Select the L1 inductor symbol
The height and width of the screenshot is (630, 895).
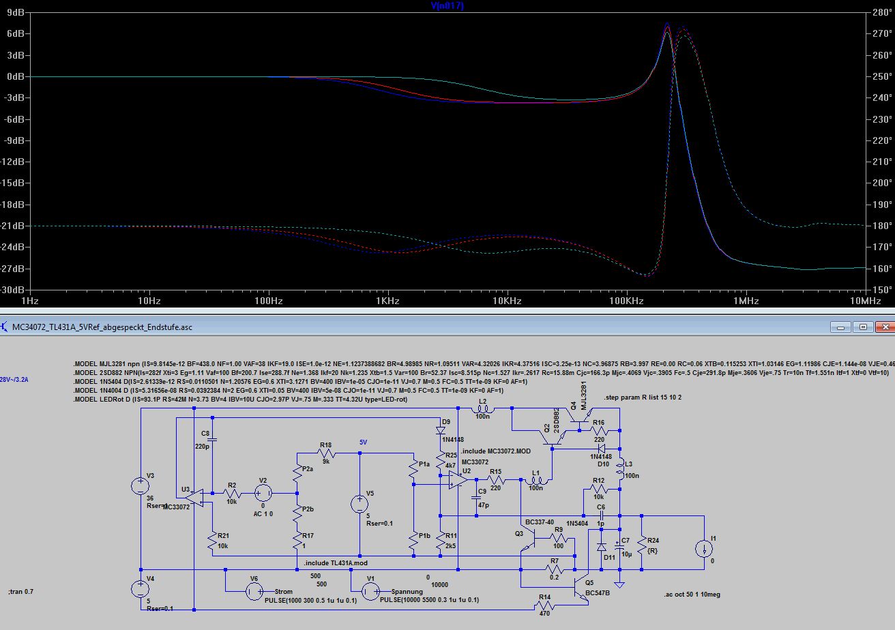tap(535, 481)
